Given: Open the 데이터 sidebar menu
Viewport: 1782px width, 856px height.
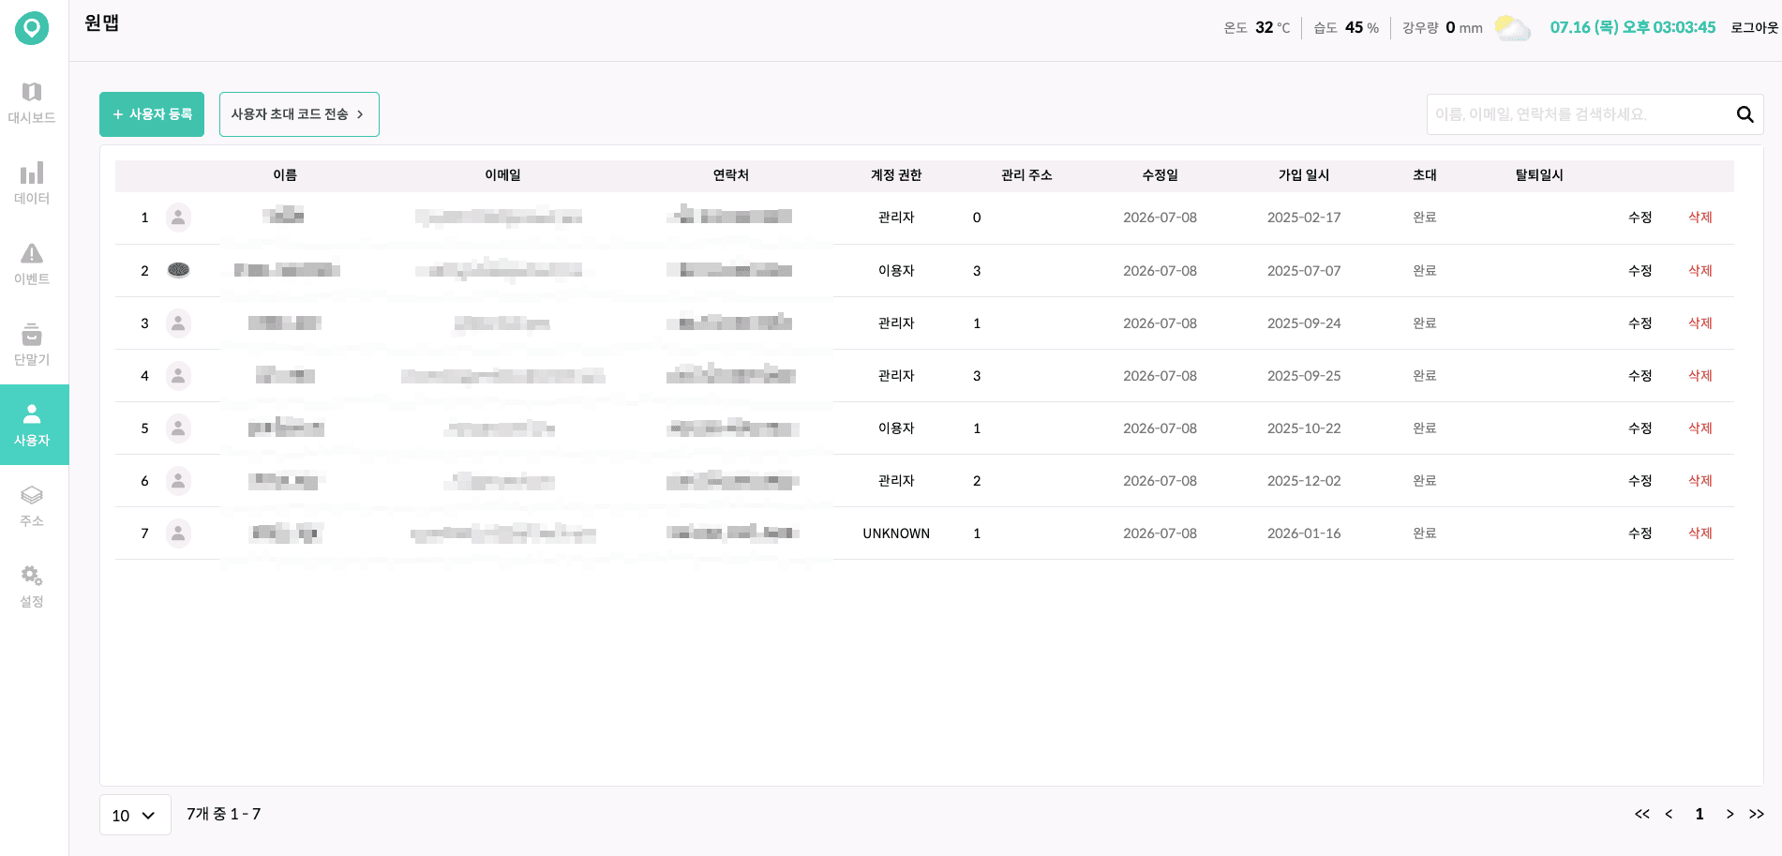Looking at the screenshot, I should coord(32,183).
